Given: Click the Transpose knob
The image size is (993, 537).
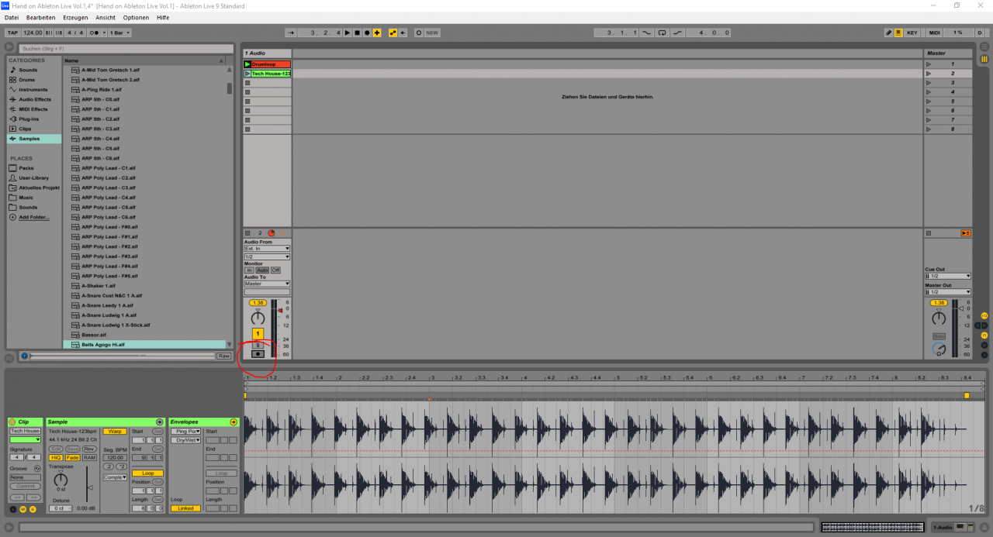Looking at the screenshot, I should (x=61, y=480).
